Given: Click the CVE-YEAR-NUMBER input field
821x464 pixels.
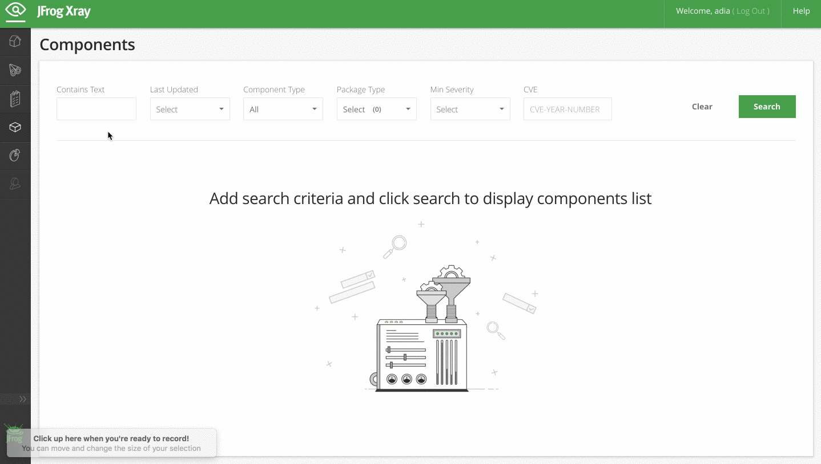Looking at the screenshot, I should [567, 109].
